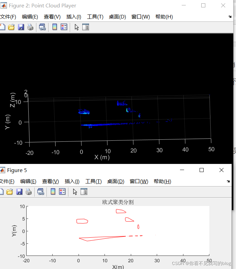Open 工具(T) menu in Point Cloud Player
Image resolution: width=236 pixels, height=269 pixels.
coord(95,17)
